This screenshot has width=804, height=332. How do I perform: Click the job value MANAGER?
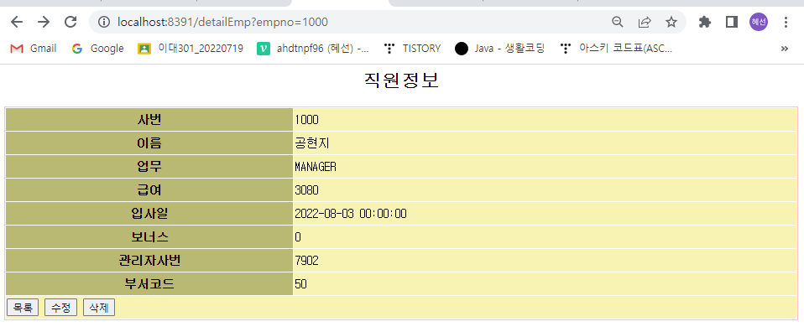[316, 167]
